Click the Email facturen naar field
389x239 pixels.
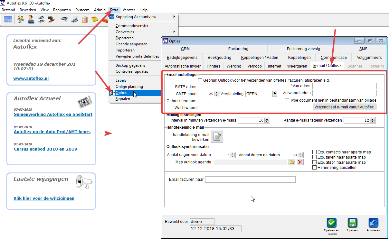pos(250,179)
